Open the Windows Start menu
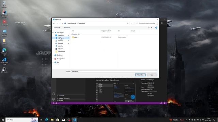This screenshot has width=218, height=122. click(x=3, y=120)
